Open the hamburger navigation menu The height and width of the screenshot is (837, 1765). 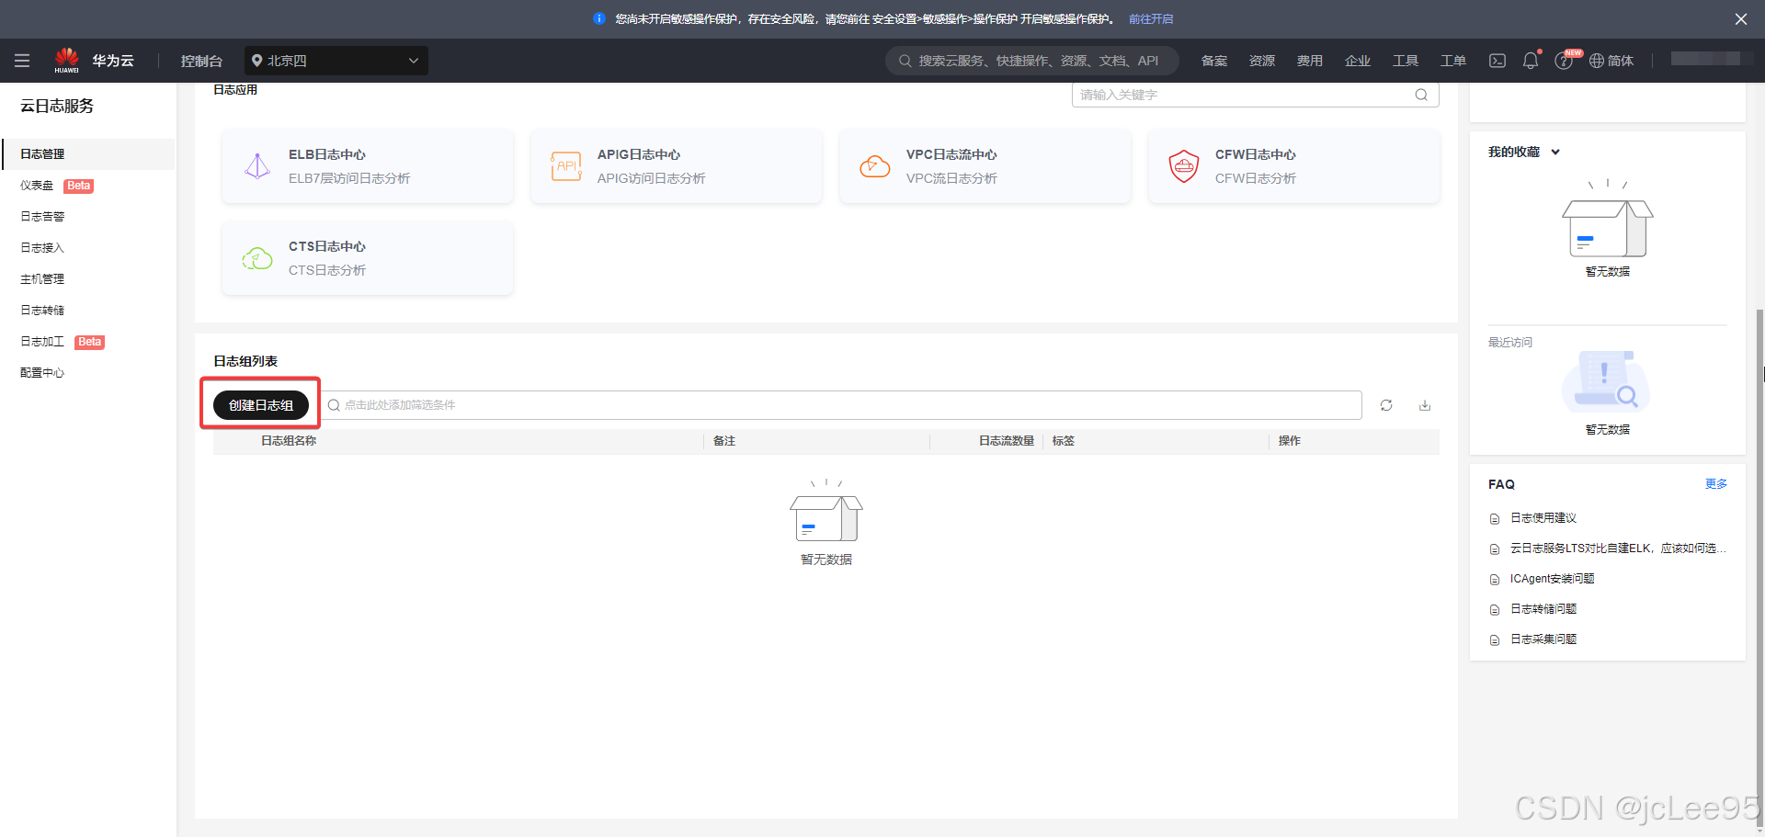pos(22,61)
